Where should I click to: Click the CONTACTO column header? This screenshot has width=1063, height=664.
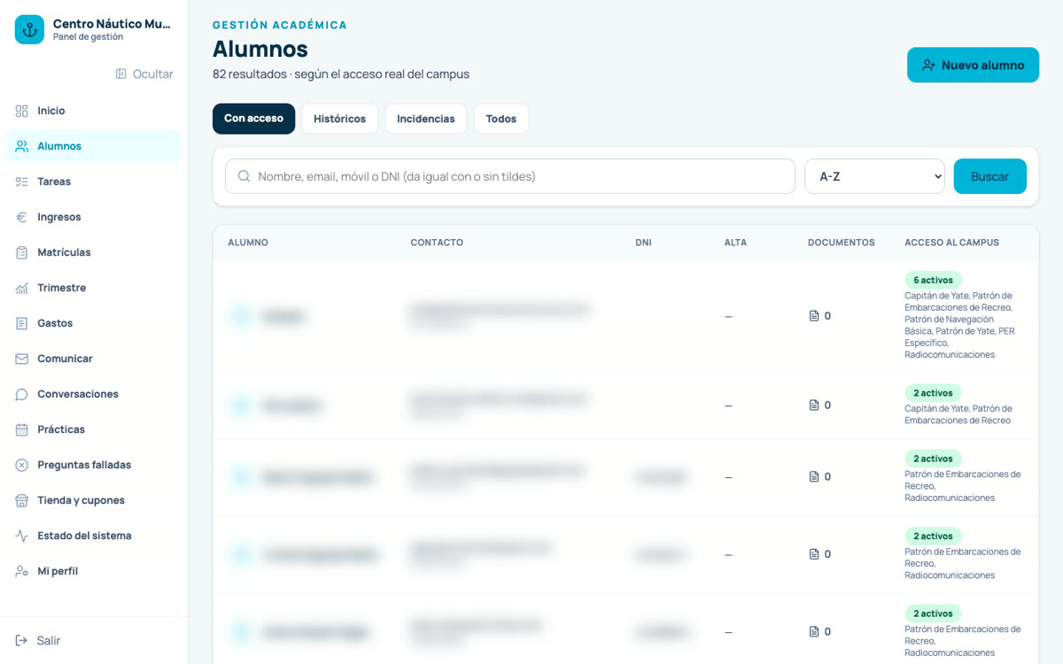coord(437,243)
